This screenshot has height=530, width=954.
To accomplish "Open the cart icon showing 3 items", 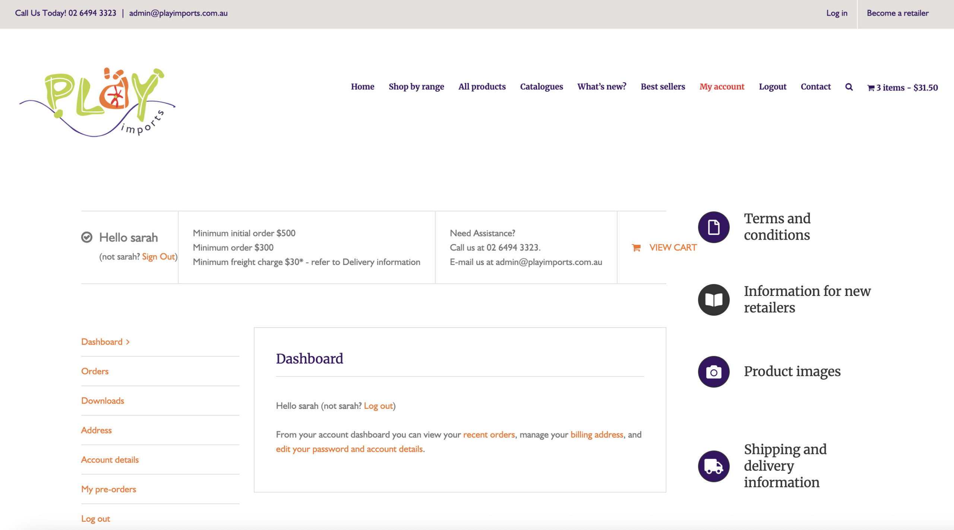I will tap(871, 88).
